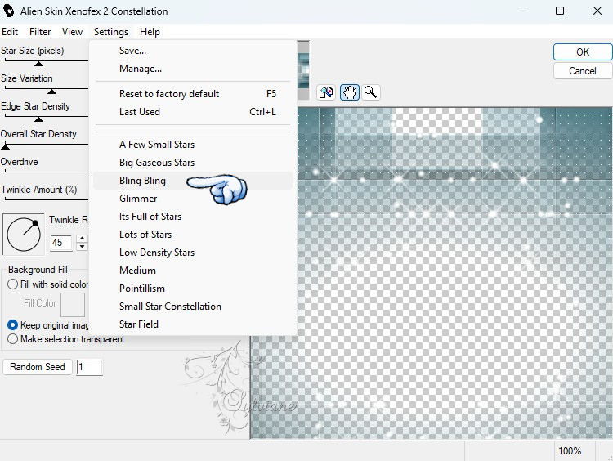
Task: Click the Cancel button
Action: click(x=583, y=71)
